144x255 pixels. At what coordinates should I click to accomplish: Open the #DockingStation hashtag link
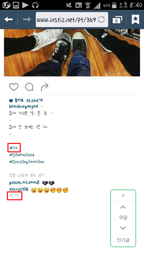27,162
